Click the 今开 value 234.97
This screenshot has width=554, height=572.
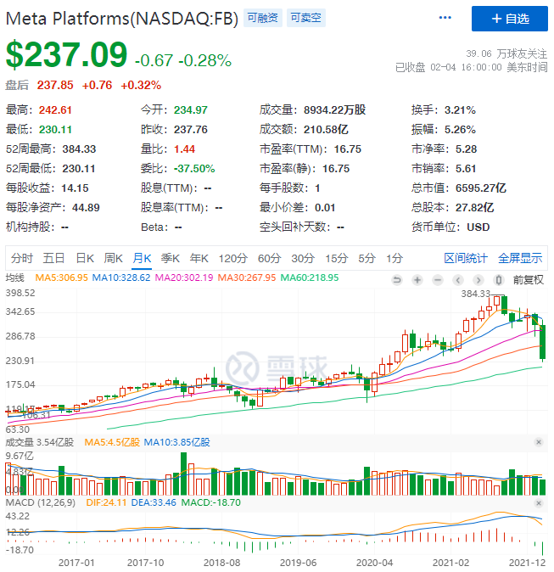190,109
